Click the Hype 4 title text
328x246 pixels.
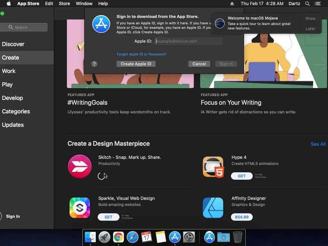[239, 157]
